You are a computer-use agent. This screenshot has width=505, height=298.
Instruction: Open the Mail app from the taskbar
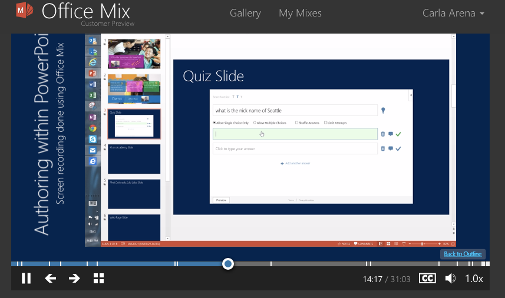[93, 150]
